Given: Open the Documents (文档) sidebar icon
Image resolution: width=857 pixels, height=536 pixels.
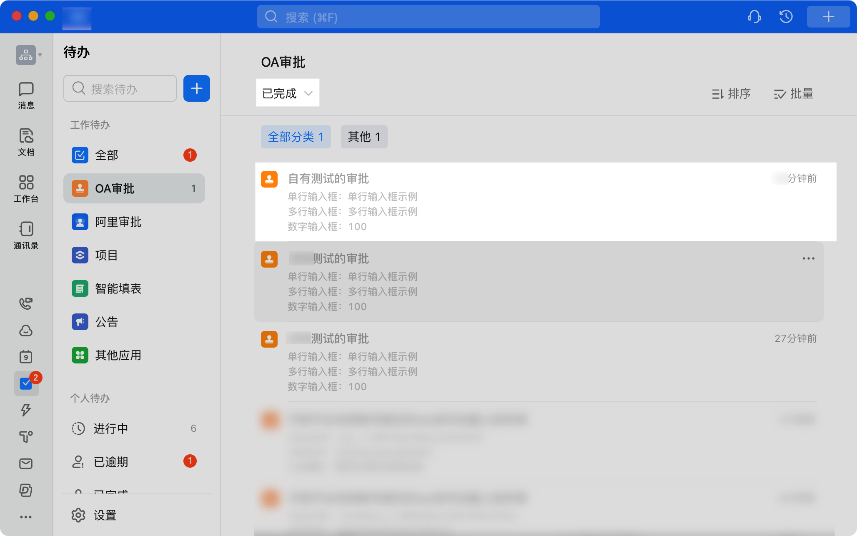Looking at the screenshot, I should 26,142.
